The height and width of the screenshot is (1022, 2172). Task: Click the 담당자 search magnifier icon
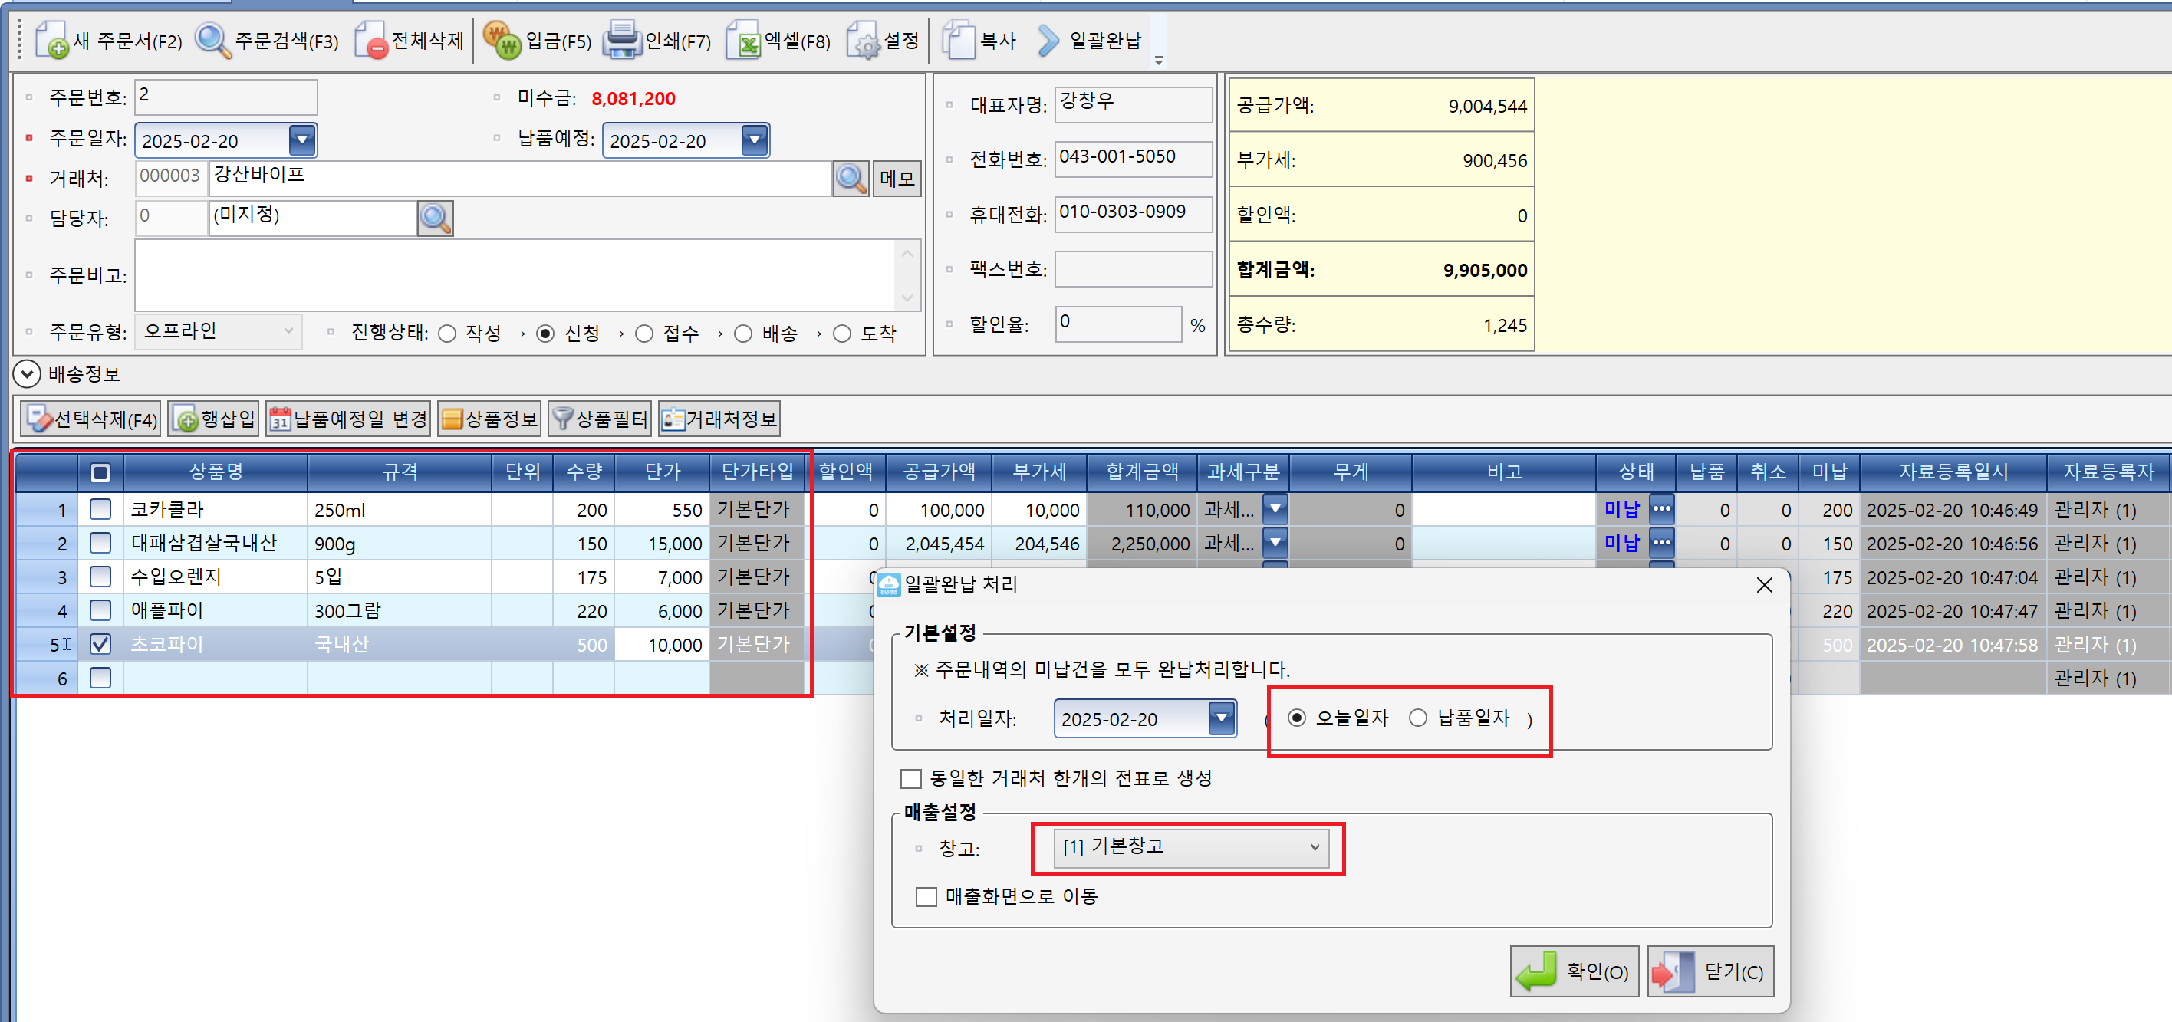(x=435, y=219)
